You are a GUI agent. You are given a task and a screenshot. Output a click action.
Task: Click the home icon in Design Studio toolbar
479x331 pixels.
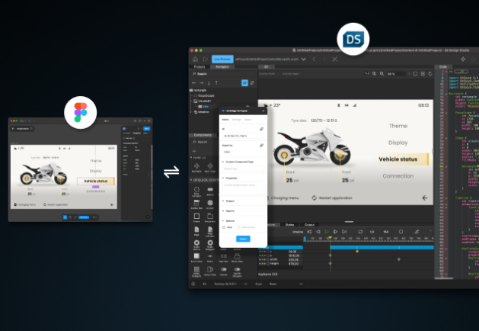pyautogui.click(x=195, y=59)
